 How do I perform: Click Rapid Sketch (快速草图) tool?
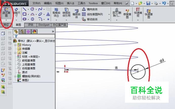tap(149, 14)
